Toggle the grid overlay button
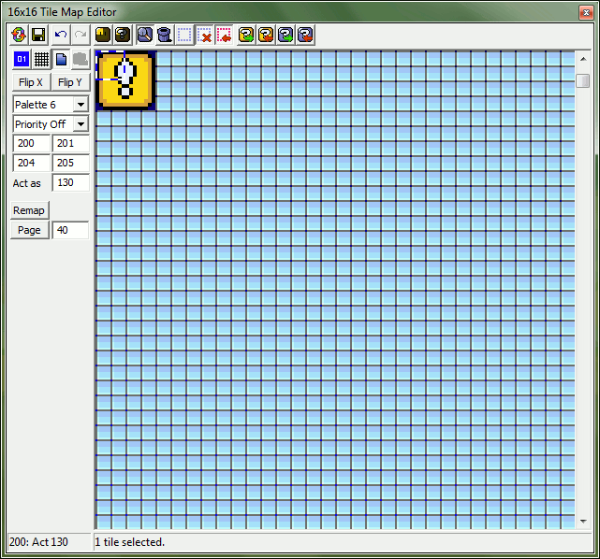Screen dimensions: 600x559 tap(41, 59)
